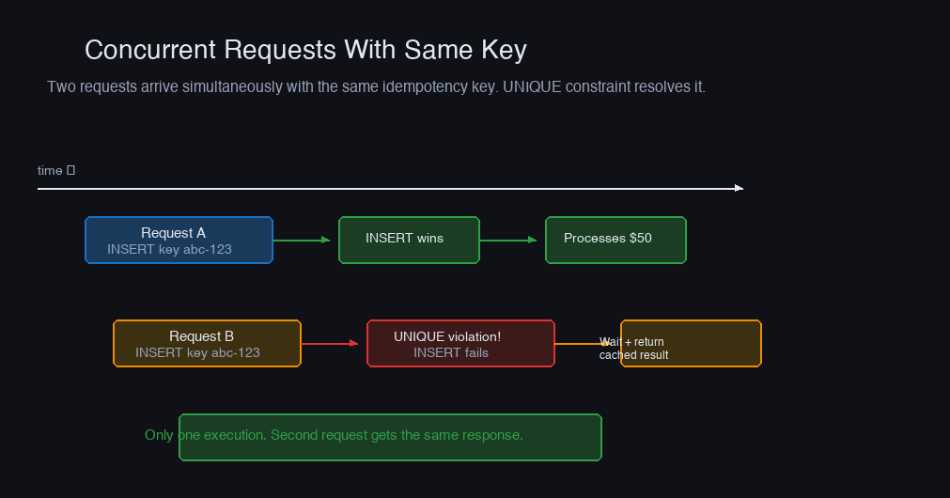The width and height of the screenshot is (950, 498).
Task: Click the Wait + return cached result label
Action: pyautogui.click(x=633, y=349)
